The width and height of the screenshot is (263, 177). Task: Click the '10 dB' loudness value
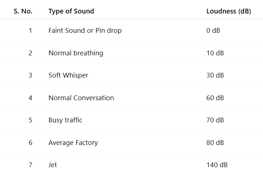215,53
